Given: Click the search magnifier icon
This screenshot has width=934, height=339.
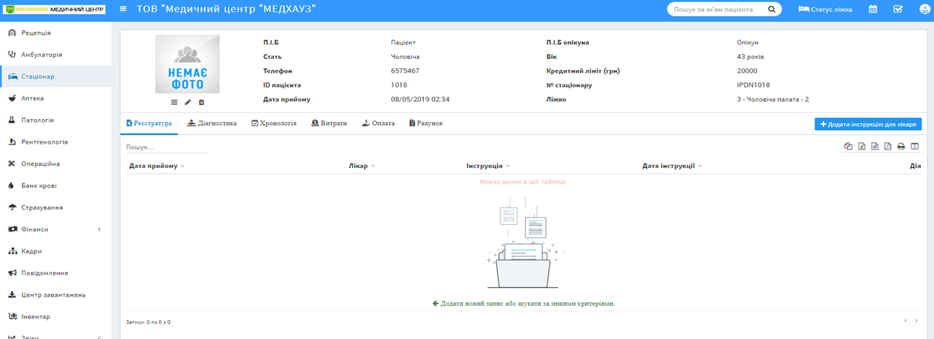Looking at the screenshot, I should point(772,9).
